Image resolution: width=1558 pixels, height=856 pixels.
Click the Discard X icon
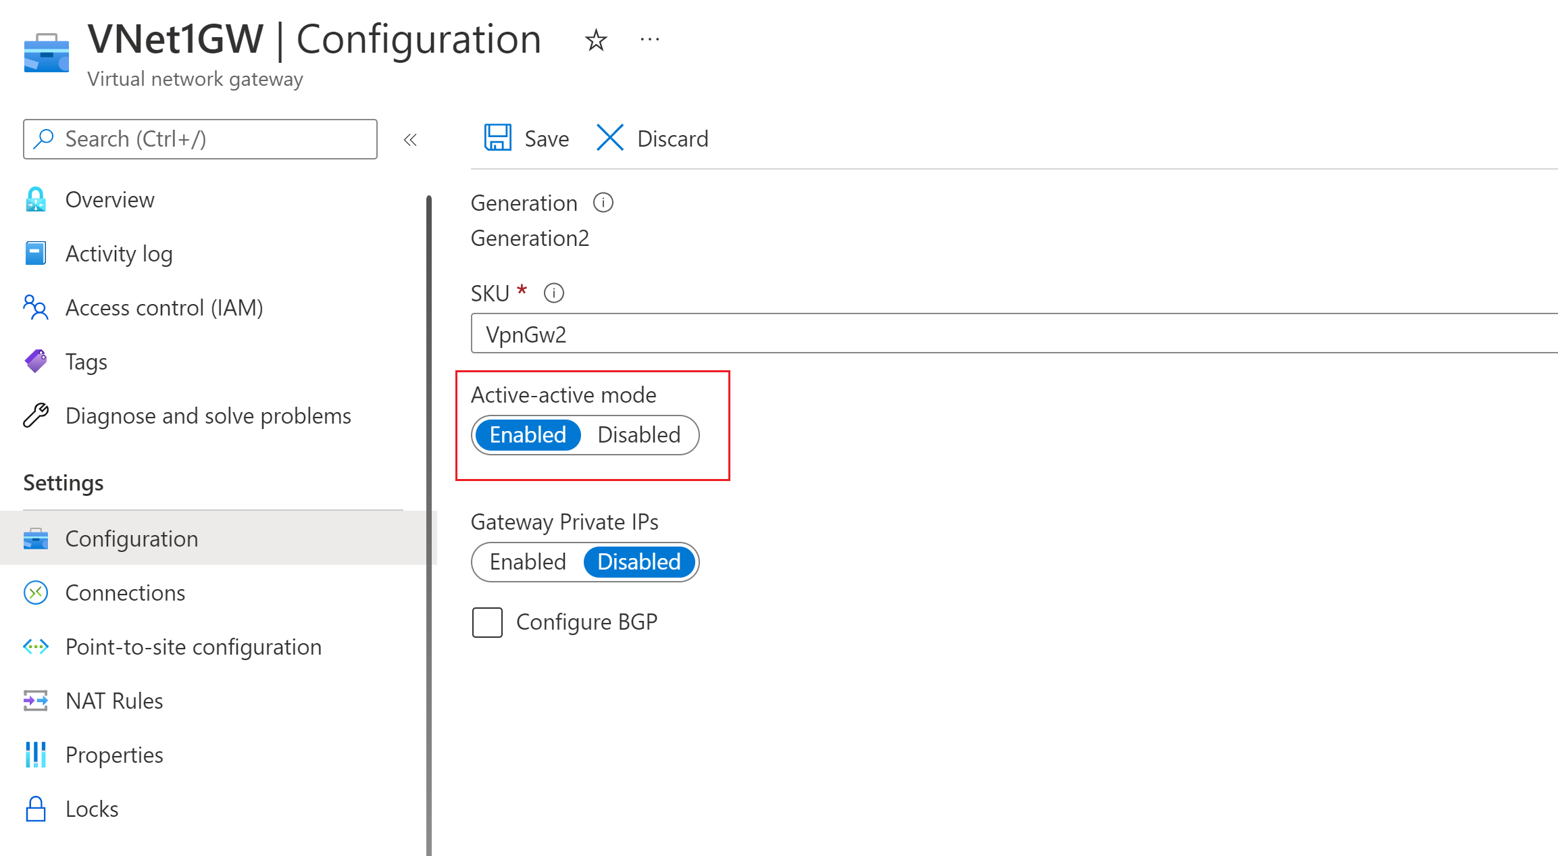[609, 138]
